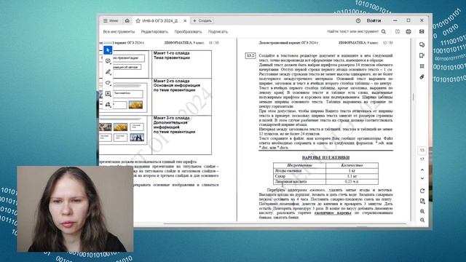
Task: Select the add text box tool
Action: coord(108,94)
